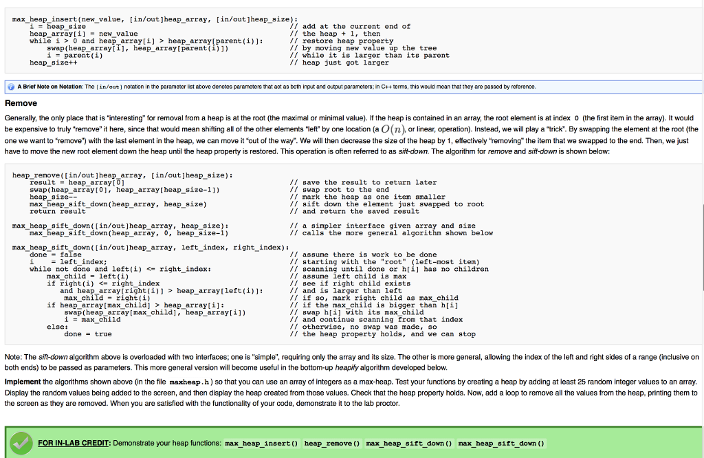Click the italic sift-down term in the Note
Image resolution: width=704 pixels, height=458 pixels.
(52, 356)
